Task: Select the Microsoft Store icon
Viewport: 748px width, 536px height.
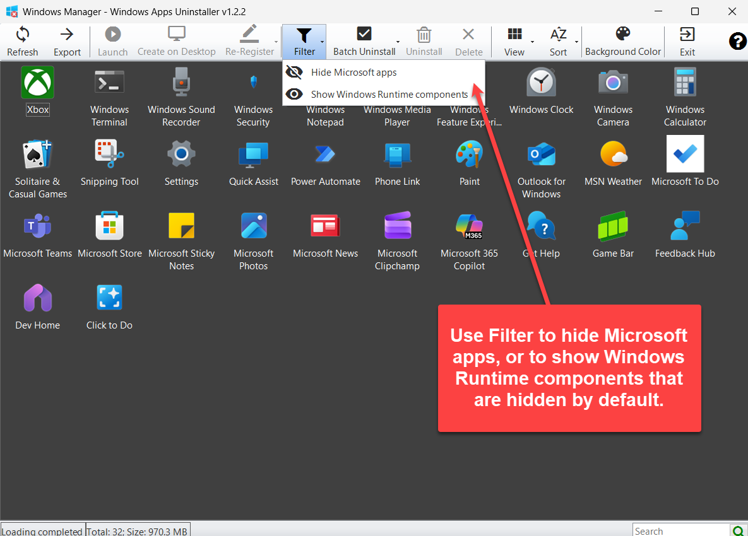Action: (109, 225)
